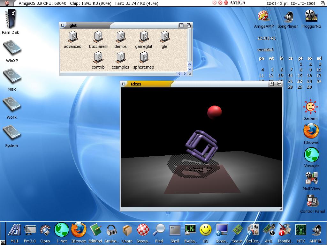The width and height of the screenshot is (327, 245).
Task: Open Unarc box icon in dock
Action: [x=127, y=230]
